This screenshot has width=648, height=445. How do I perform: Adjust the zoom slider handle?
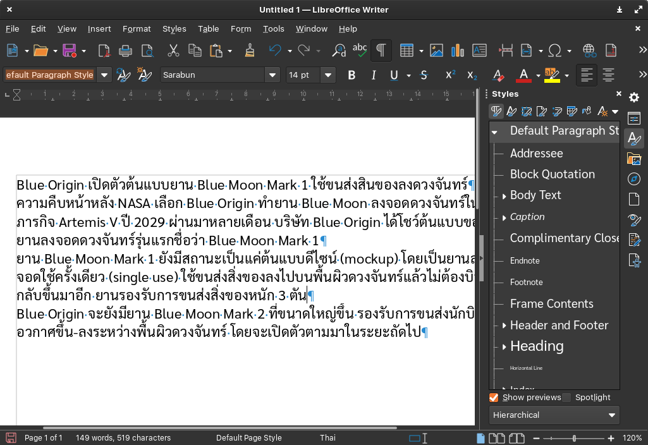[574, 438]
